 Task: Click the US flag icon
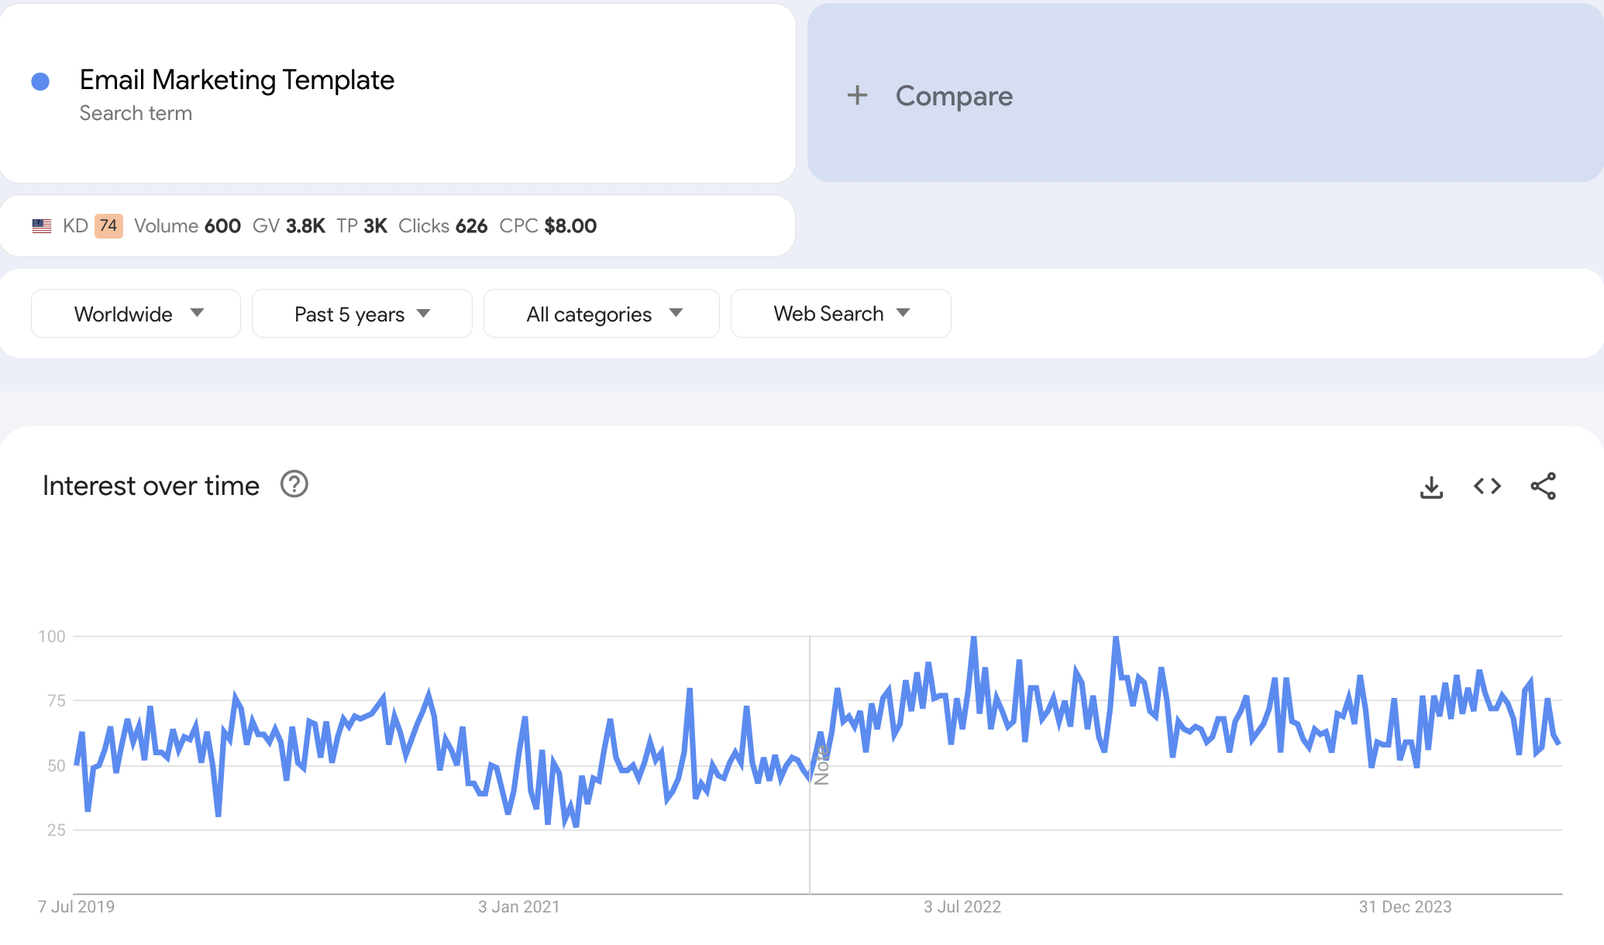(42, 226)
